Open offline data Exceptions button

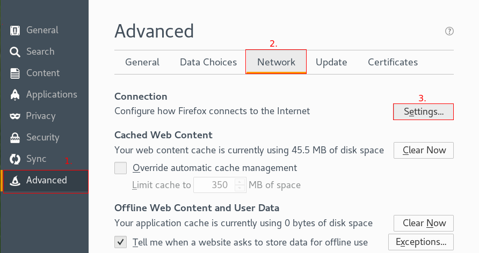tap(420, 242)
